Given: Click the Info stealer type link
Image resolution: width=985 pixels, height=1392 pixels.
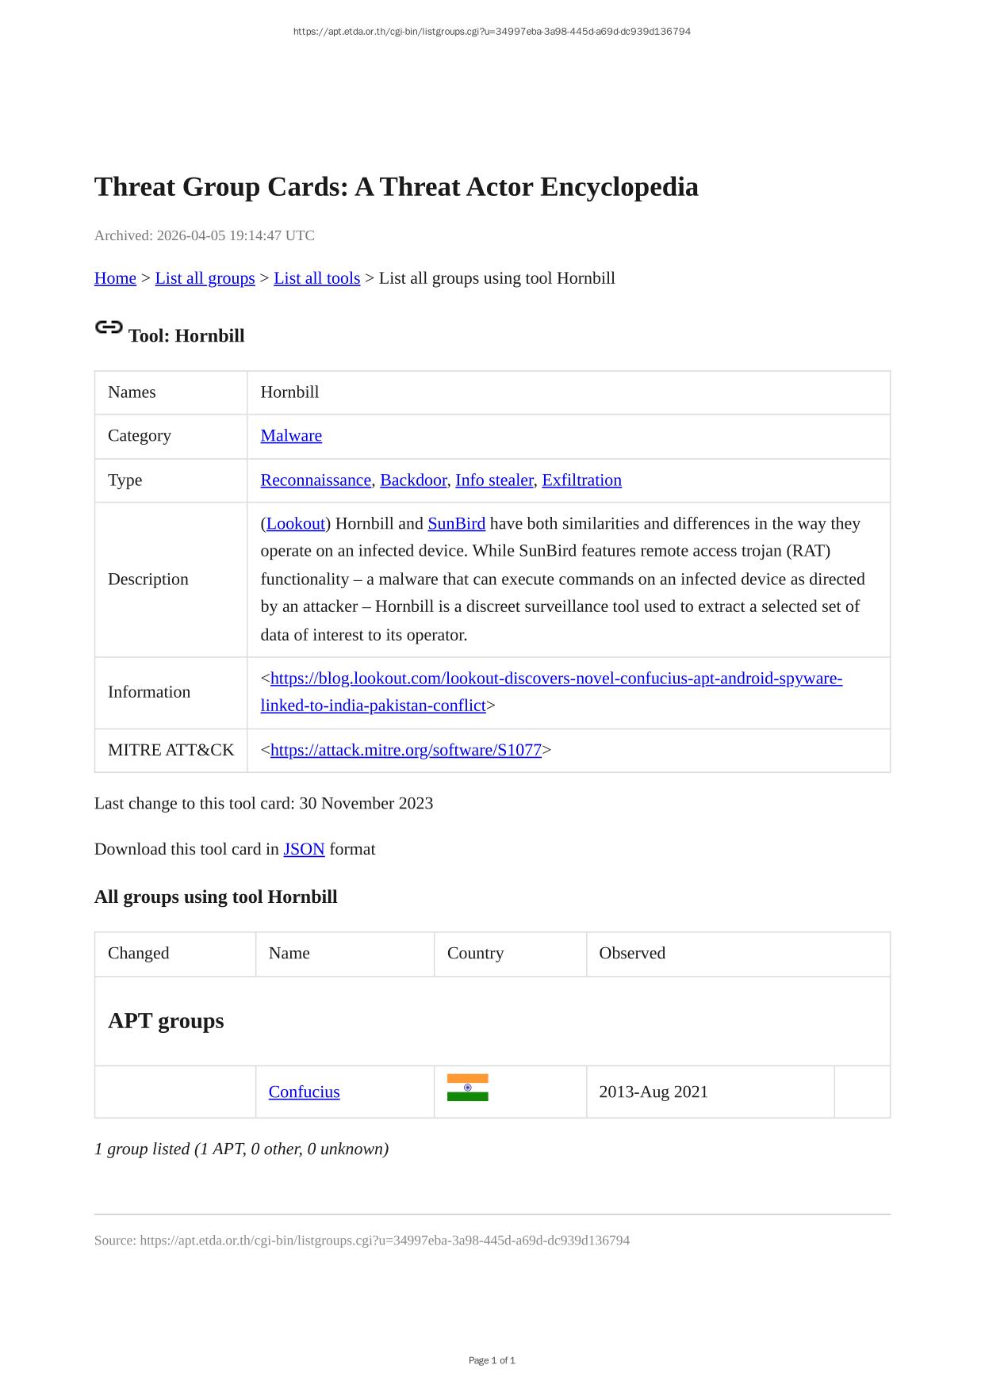Looking at the screenshot, I should (494, 480).
